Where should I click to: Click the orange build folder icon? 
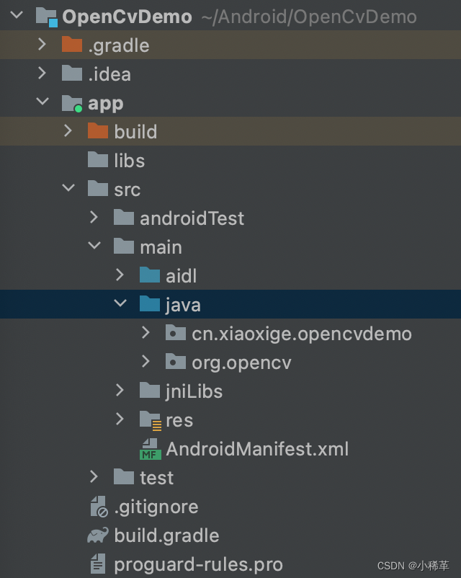(x=98, y=132)
